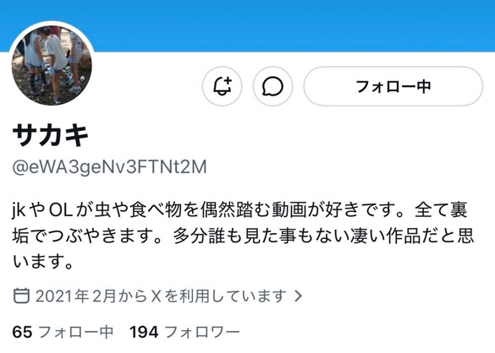The width and height of the screenshot is (495, 353).
Task: Click the bio's last line います。
Action: [x=43, y=262]
